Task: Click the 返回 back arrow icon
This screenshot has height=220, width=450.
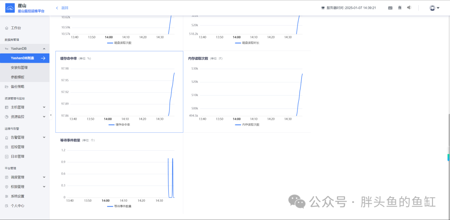Action: click(x=57, y=8)
